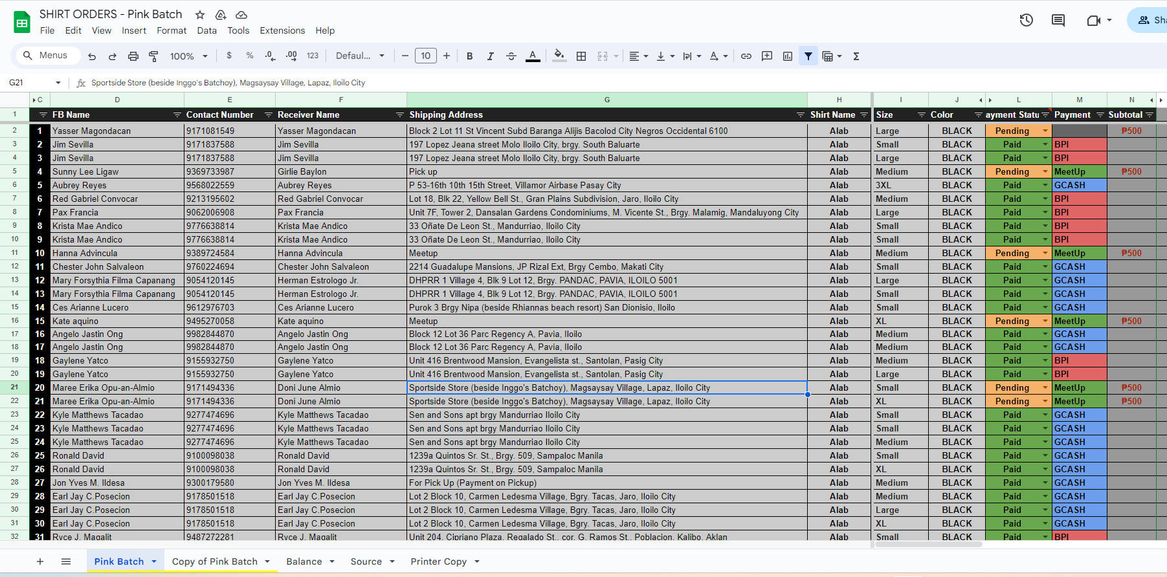Switch to the Balance sheet tab

click(311, 561)
